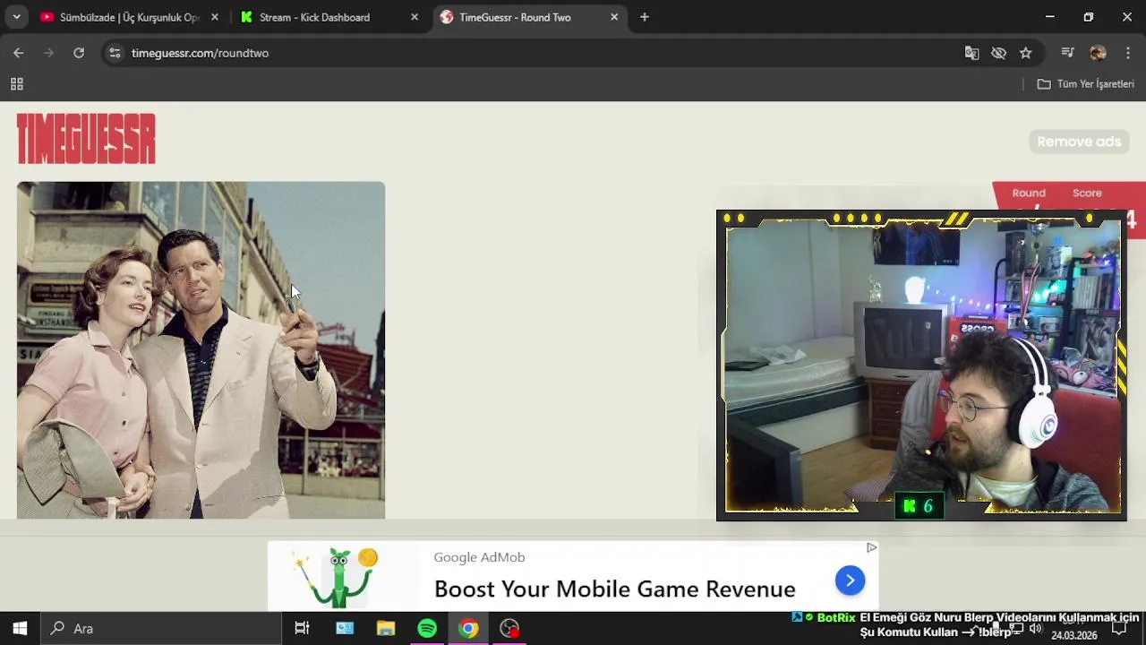This screenshot has height=645, width=1146.
Task: Click the taskbar volume speaker icon
Action: click(1036, 629)
